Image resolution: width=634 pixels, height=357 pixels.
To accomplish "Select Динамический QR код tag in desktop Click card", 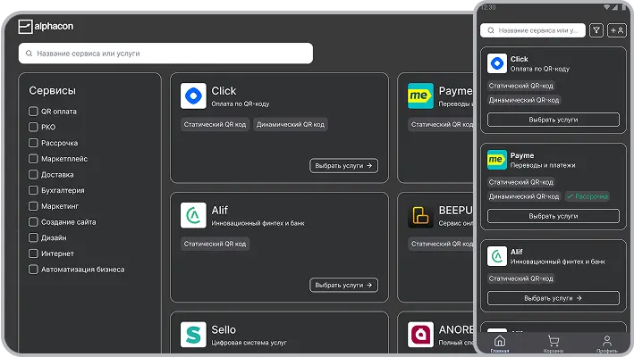I will [x=291, y=125].
